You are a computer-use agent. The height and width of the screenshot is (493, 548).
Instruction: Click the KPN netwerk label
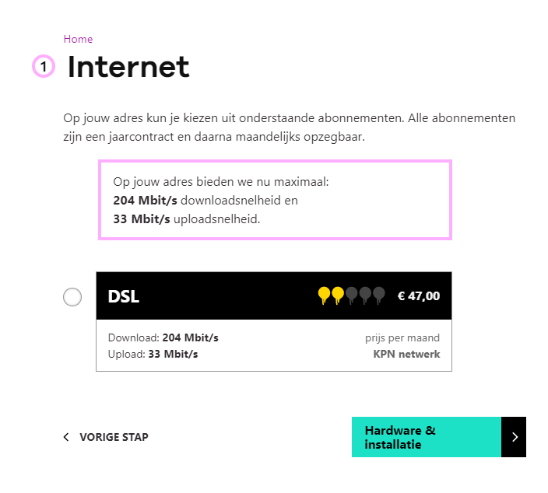pos(406,355)
